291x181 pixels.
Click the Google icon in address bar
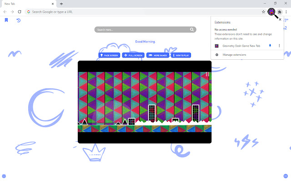29,12
